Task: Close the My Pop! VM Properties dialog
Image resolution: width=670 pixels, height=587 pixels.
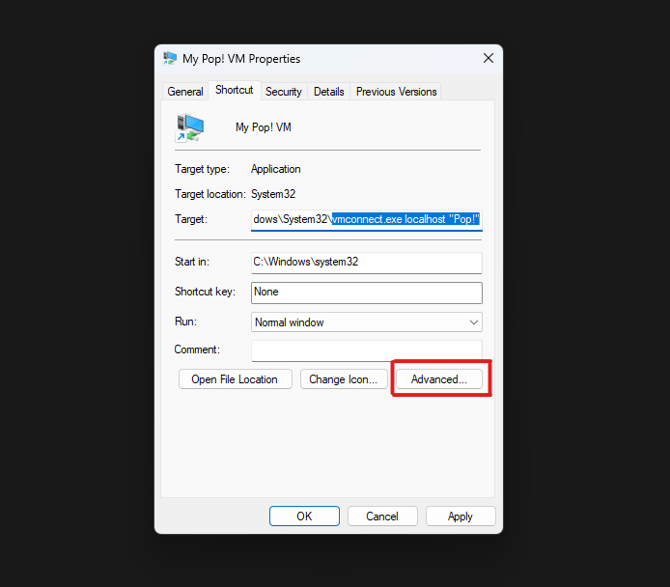Action: coord(489,58)
